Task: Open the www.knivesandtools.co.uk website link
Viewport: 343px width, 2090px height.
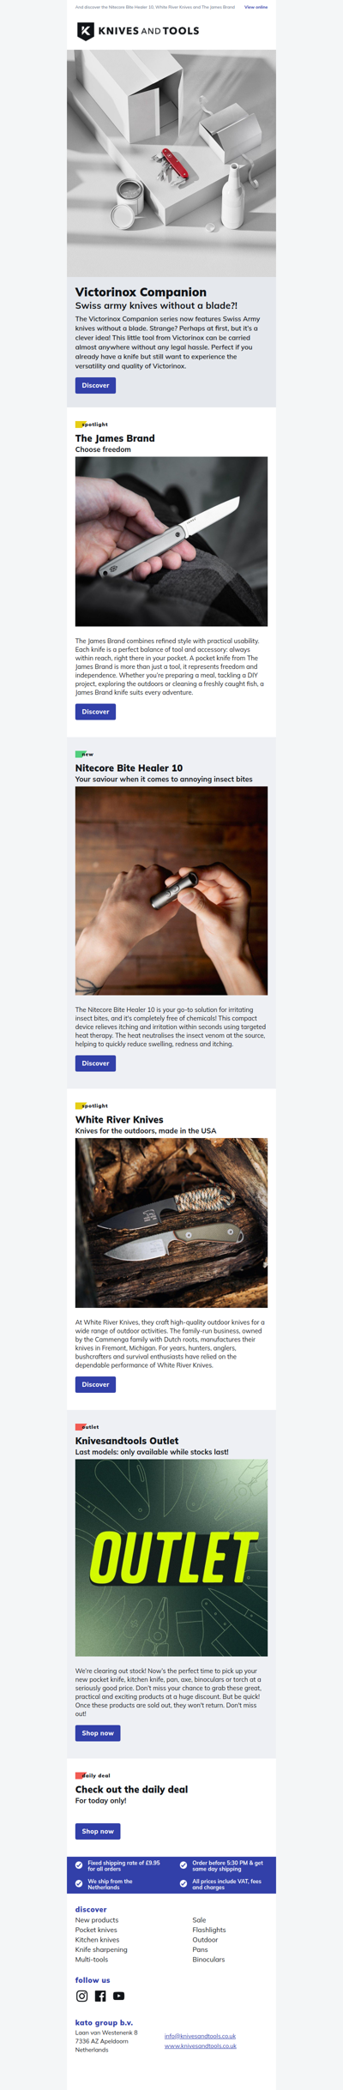Action: tap(201, 2045)
